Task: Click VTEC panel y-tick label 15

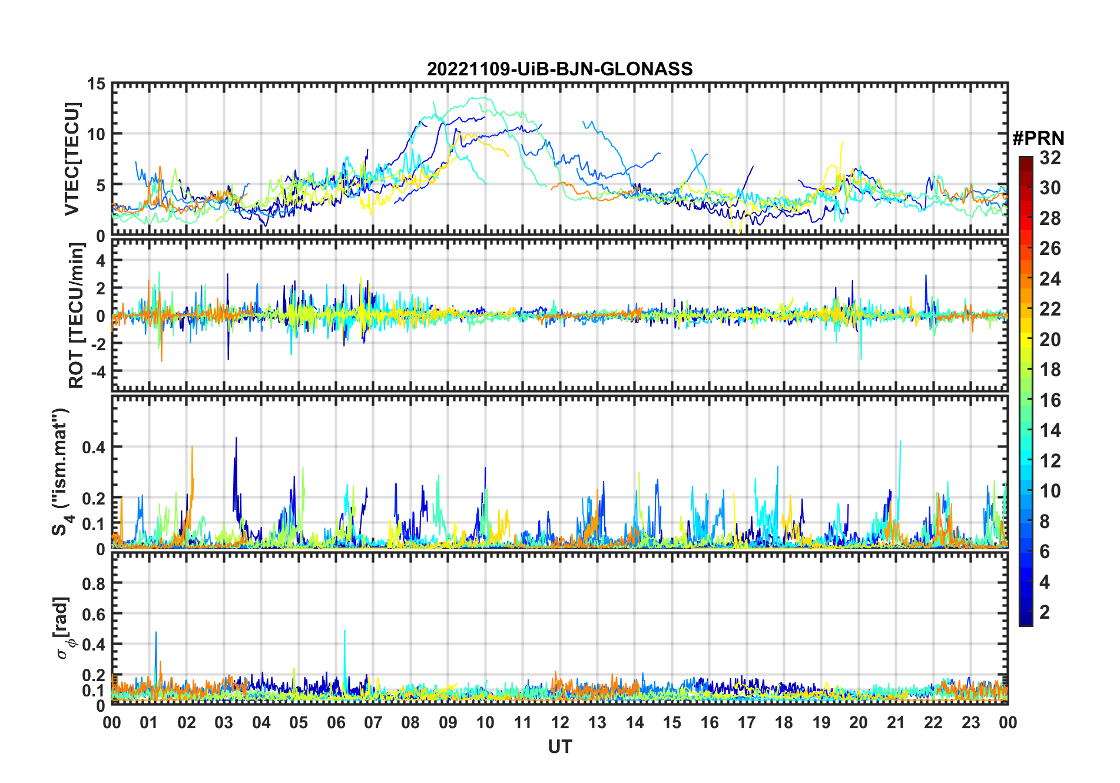Action: pyautogui.click(x=97, y=84)
